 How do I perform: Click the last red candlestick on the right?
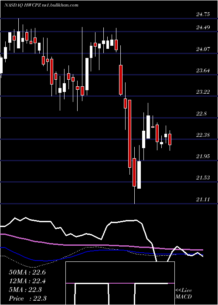170,139
